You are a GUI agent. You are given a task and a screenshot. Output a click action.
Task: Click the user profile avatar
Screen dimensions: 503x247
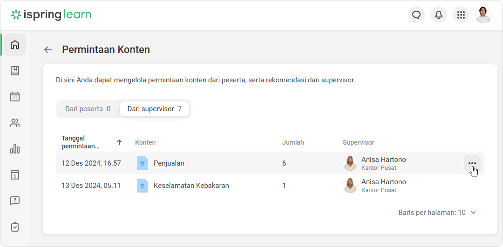pyautogui.click(x=483, y=15)
